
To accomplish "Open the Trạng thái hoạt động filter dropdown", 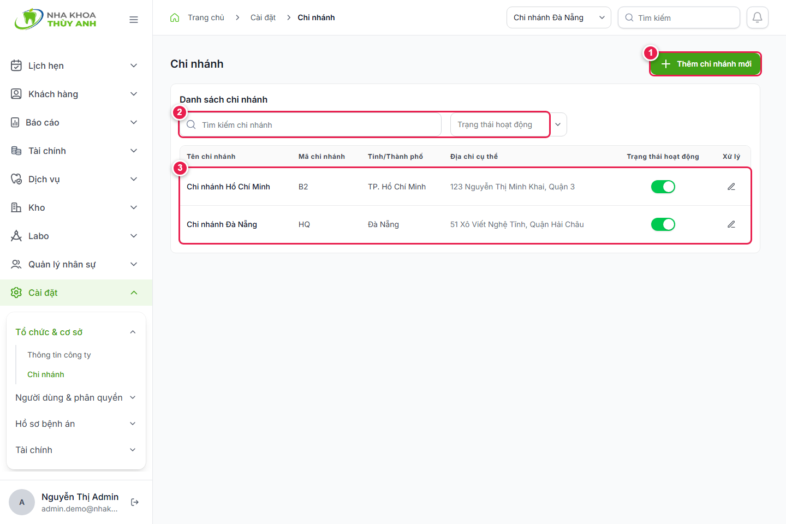I will pyautogui.click(x=509, y=124).
